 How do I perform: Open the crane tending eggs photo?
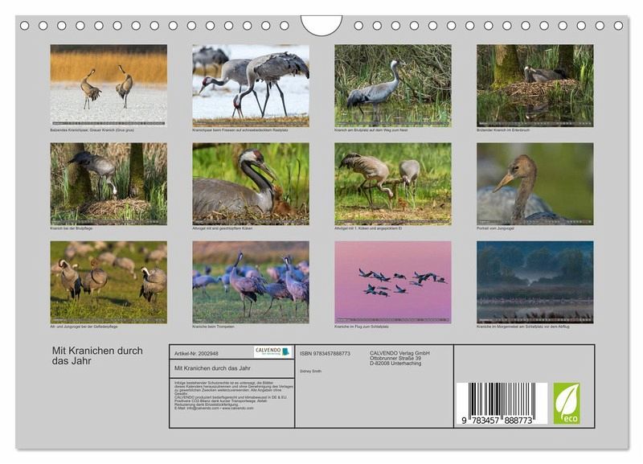click(x=109, y=183)
